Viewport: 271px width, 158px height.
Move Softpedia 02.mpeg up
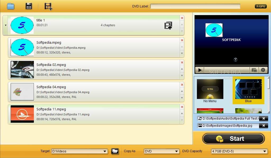click(x=182, y=69)
